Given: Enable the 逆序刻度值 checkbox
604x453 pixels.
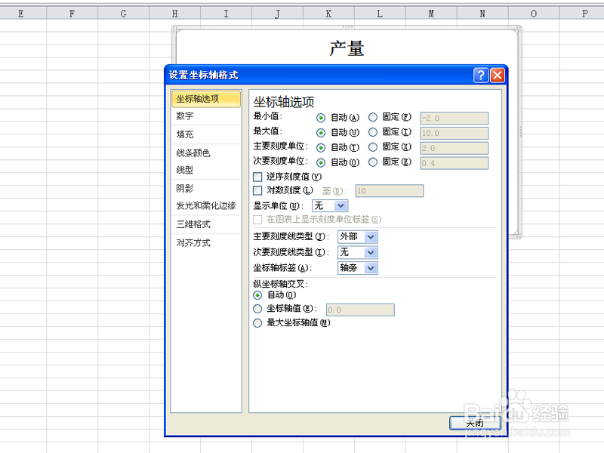Looking at the screenshot, I should click(257, 177).
